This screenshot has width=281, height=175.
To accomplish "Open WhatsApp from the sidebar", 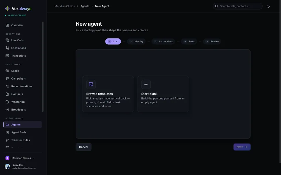I will 18,102.
